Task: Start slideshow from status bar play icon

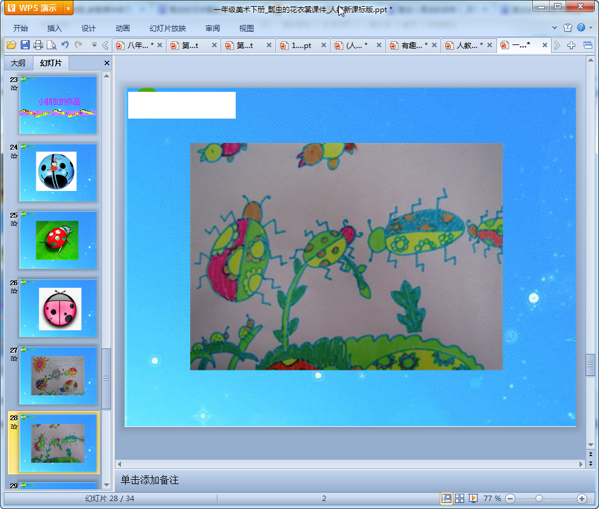Action: point(473,498)
